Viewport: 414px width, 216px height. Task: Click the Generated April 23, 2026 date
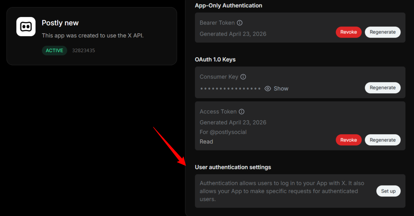coord(233,34)
